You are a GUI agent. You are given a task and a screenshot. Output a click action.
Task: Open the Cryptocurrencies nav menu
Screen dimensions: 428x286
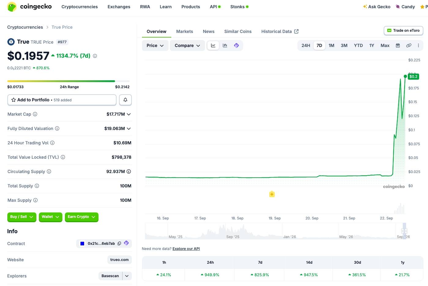(x=80, y=7)
